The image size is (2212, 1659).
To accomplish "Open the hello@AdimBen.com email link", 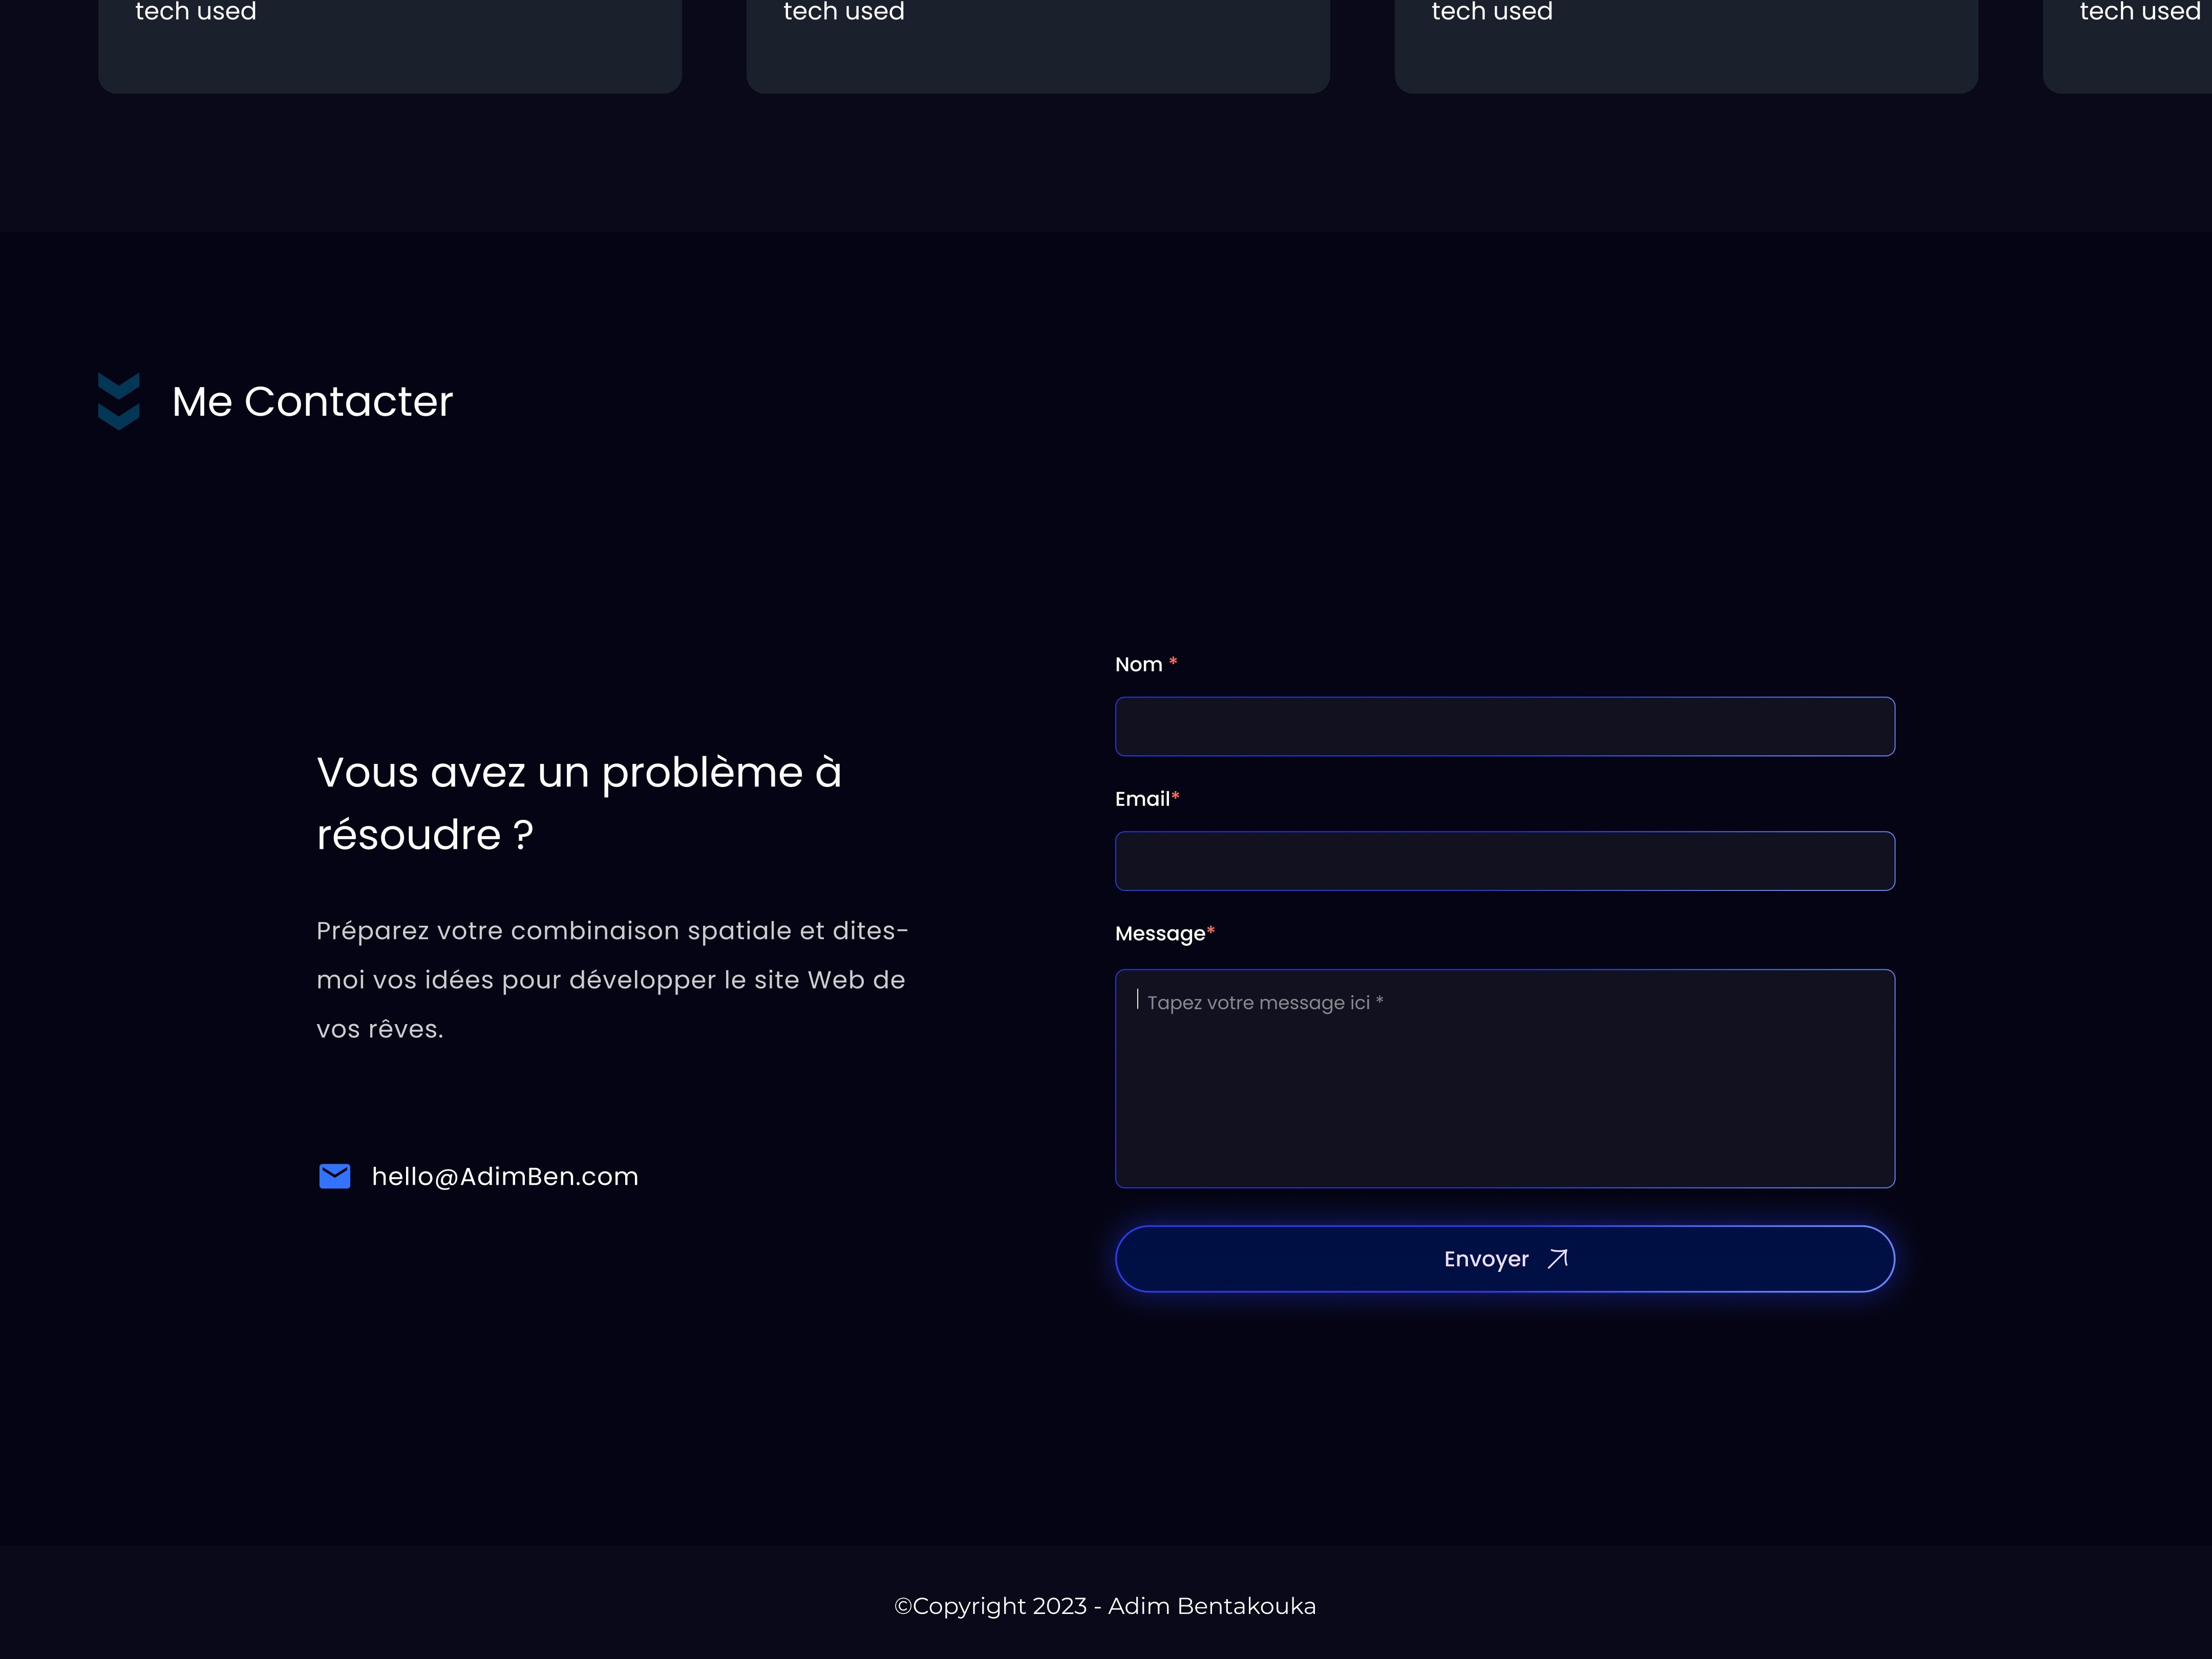I will click(x=505, y=1176).
